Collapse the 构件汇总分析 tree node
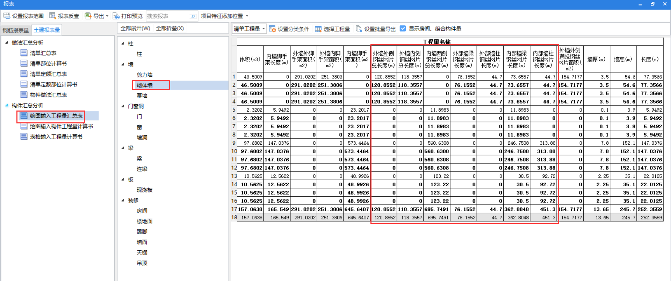Image resolution: width=671 pixels, height=281 pixels. point(7,105)
